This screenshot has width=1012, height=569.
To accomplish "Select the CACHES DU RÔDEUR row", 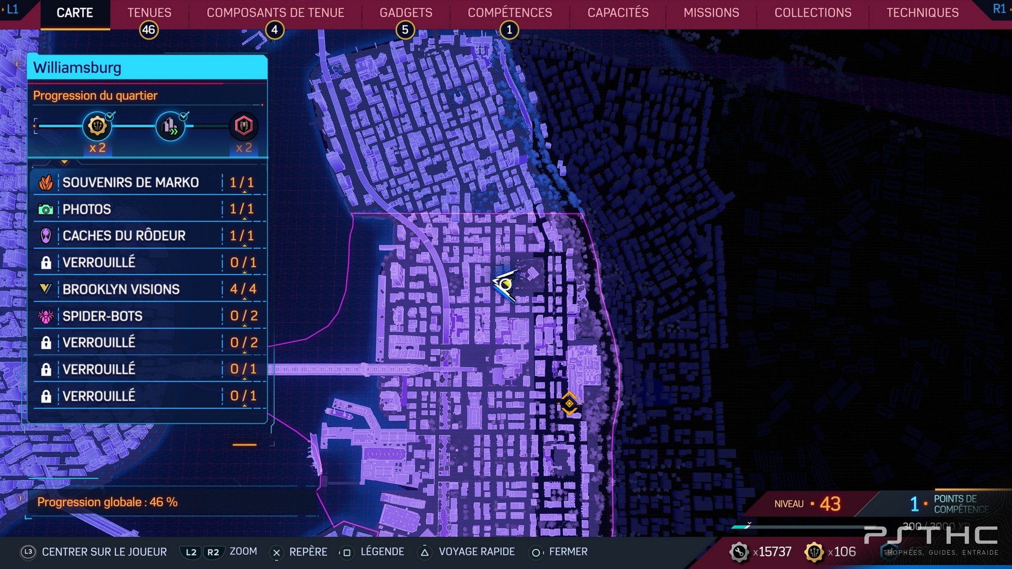I will (x=150, y=236).
